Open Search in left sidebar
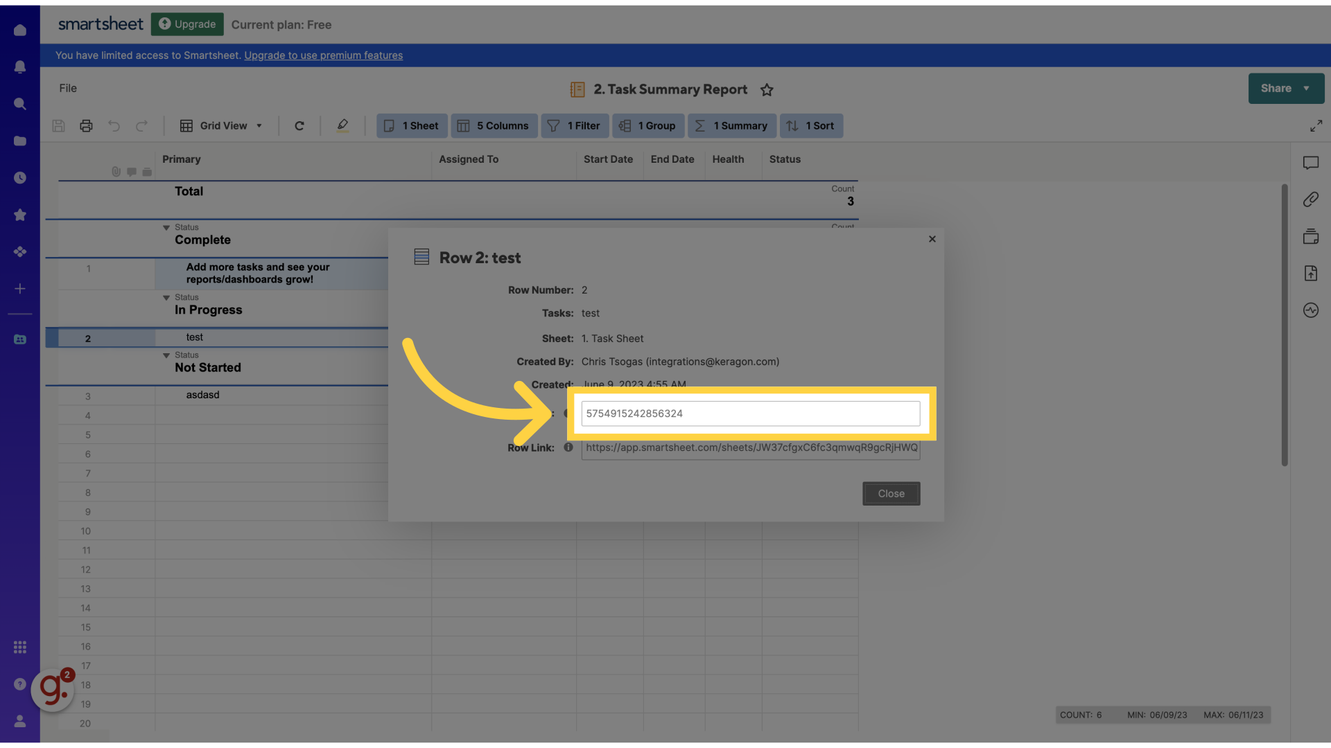Viewport: 1331px width, 748px height. 20,104
